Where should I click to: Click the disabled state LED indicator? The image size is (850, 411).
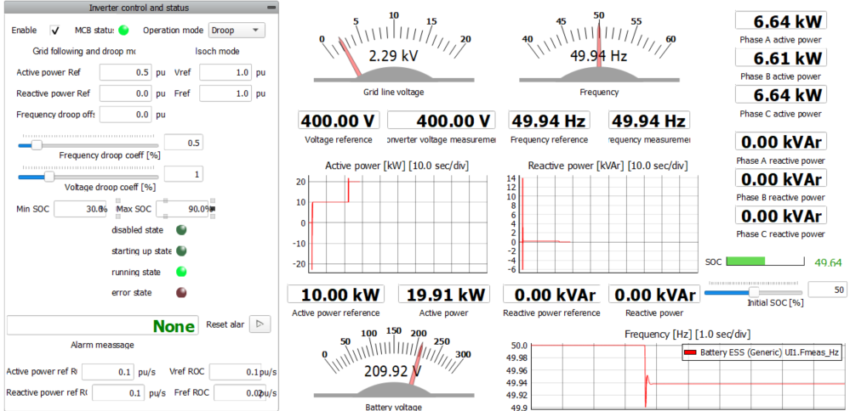[x=181, y=229]
